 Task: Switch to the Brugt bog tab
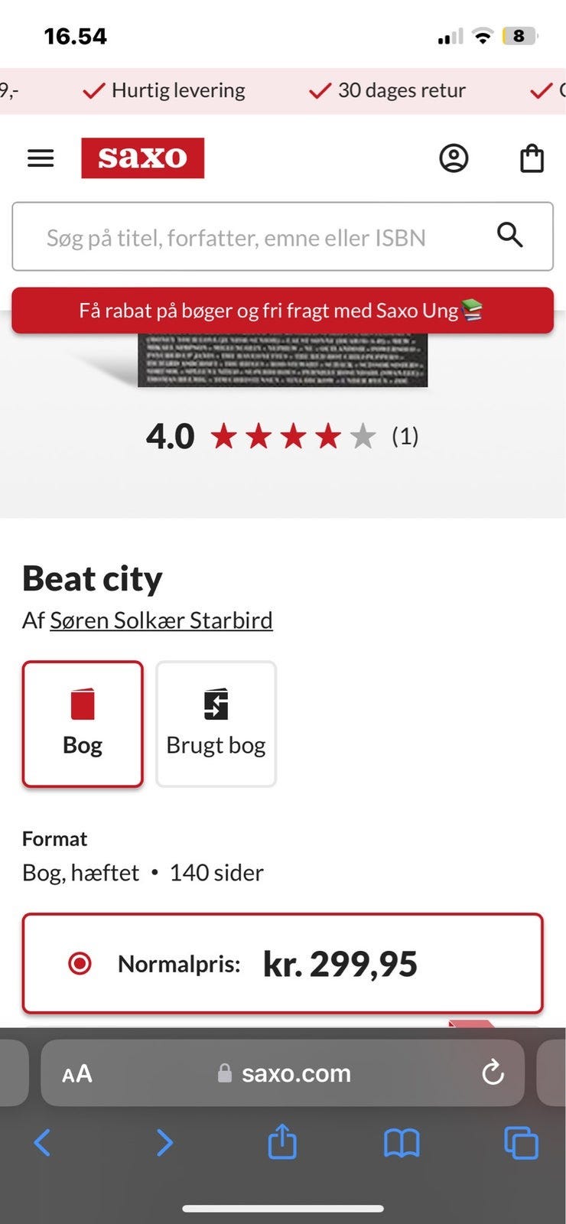(x=216, y=724)
